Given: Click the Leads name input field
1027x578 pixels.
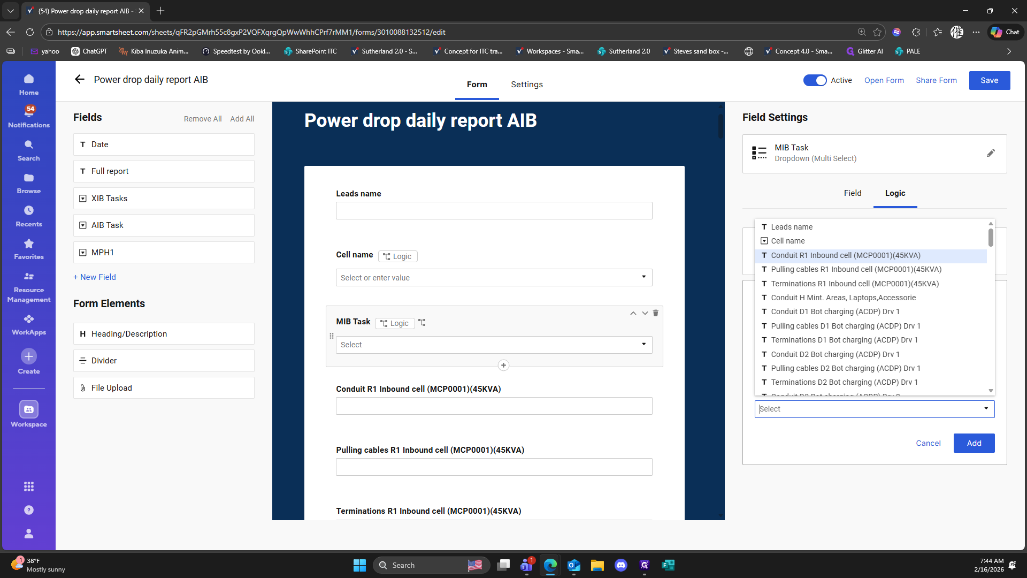Looking at the screenshot, I should click(x=494, y=210).
